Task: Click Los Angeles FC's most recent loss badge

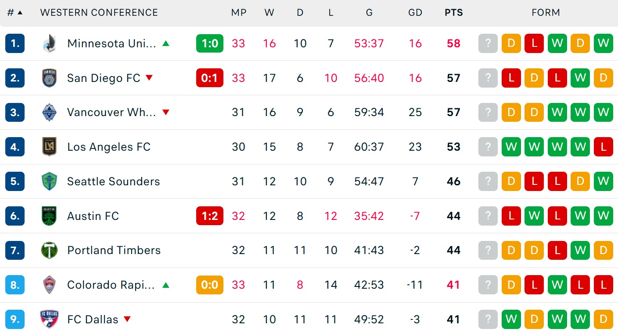Action: (603, 147)
